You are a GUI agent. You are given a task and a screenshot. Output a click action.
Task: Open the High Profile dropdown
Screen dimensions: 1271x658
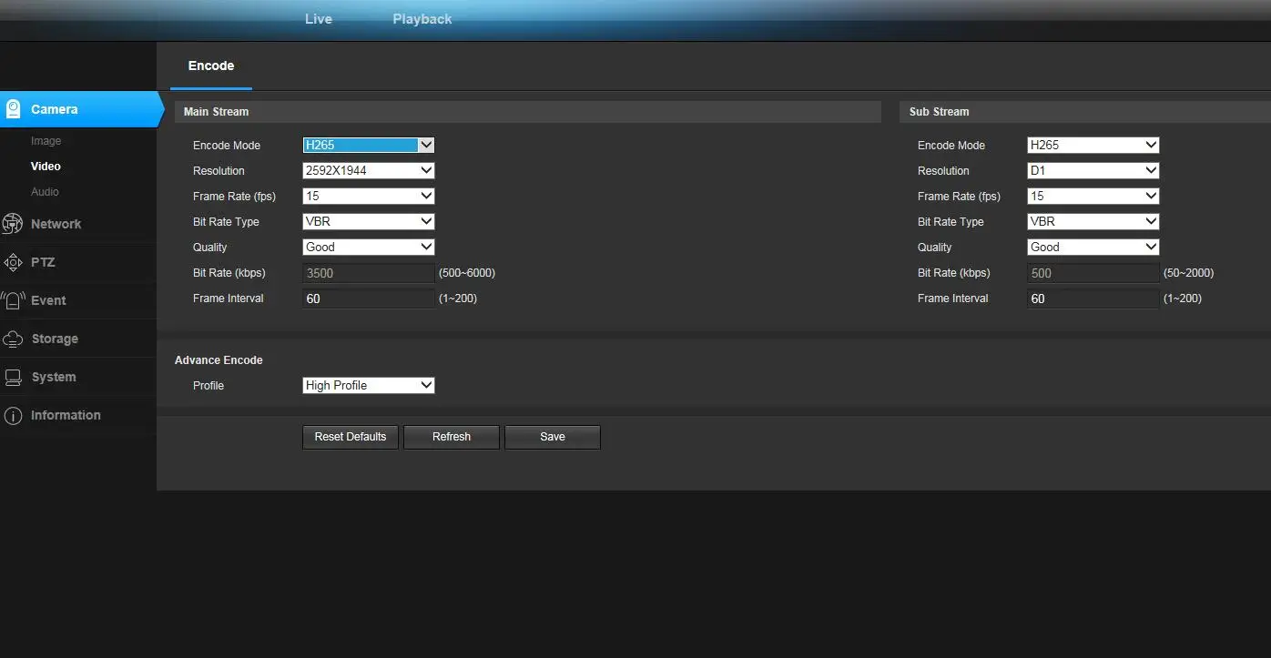(x=369, y=385)
